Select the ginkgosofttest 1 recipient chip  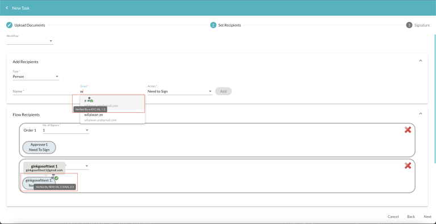tap(39, 183)
